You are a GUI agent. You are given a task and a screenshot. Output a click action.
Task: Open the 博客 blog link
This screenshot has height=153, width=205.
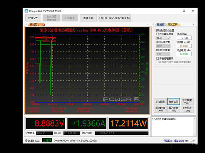coord(179,140)
